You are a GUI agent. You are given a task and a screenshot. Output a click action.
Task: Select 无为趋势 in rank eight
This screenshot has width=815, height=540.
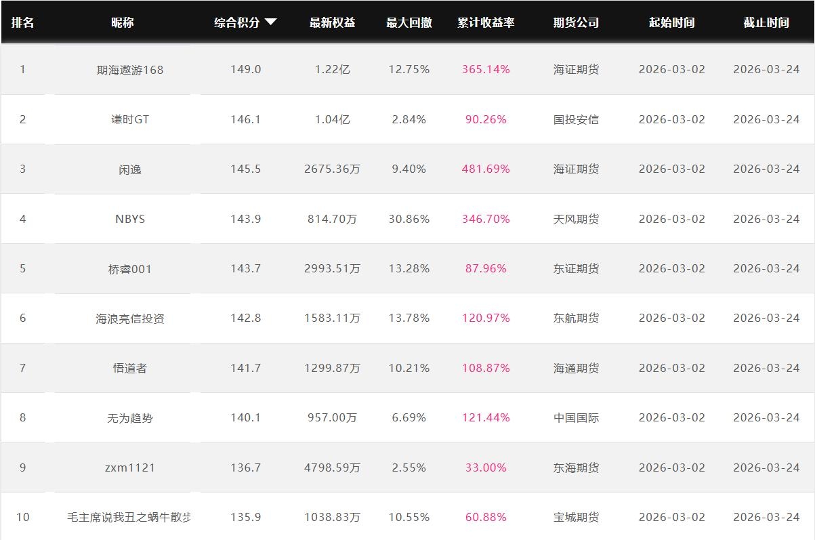(130, 418)
